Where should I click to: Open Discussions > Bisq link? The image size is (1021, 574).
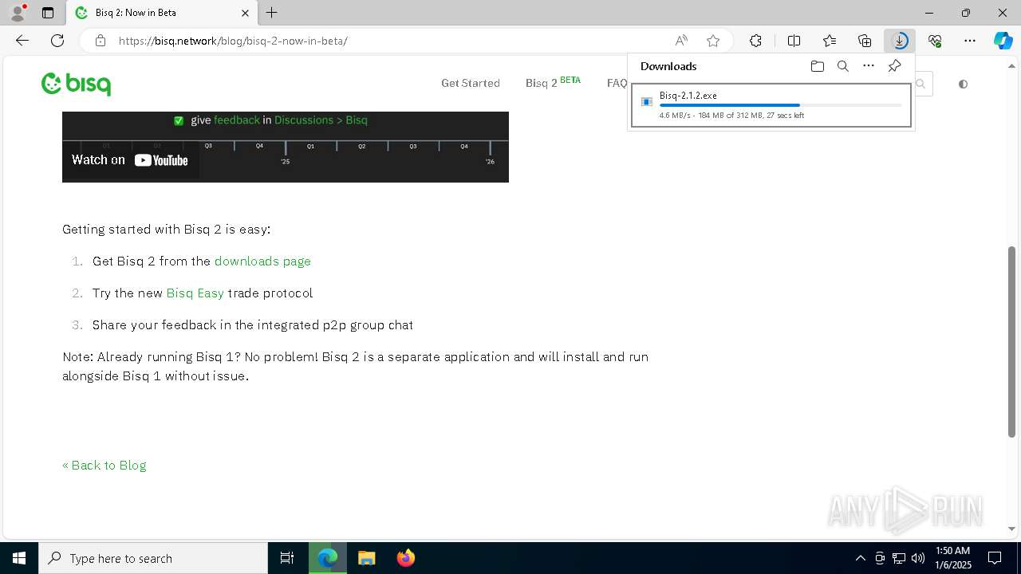click(x=321, y=120)
